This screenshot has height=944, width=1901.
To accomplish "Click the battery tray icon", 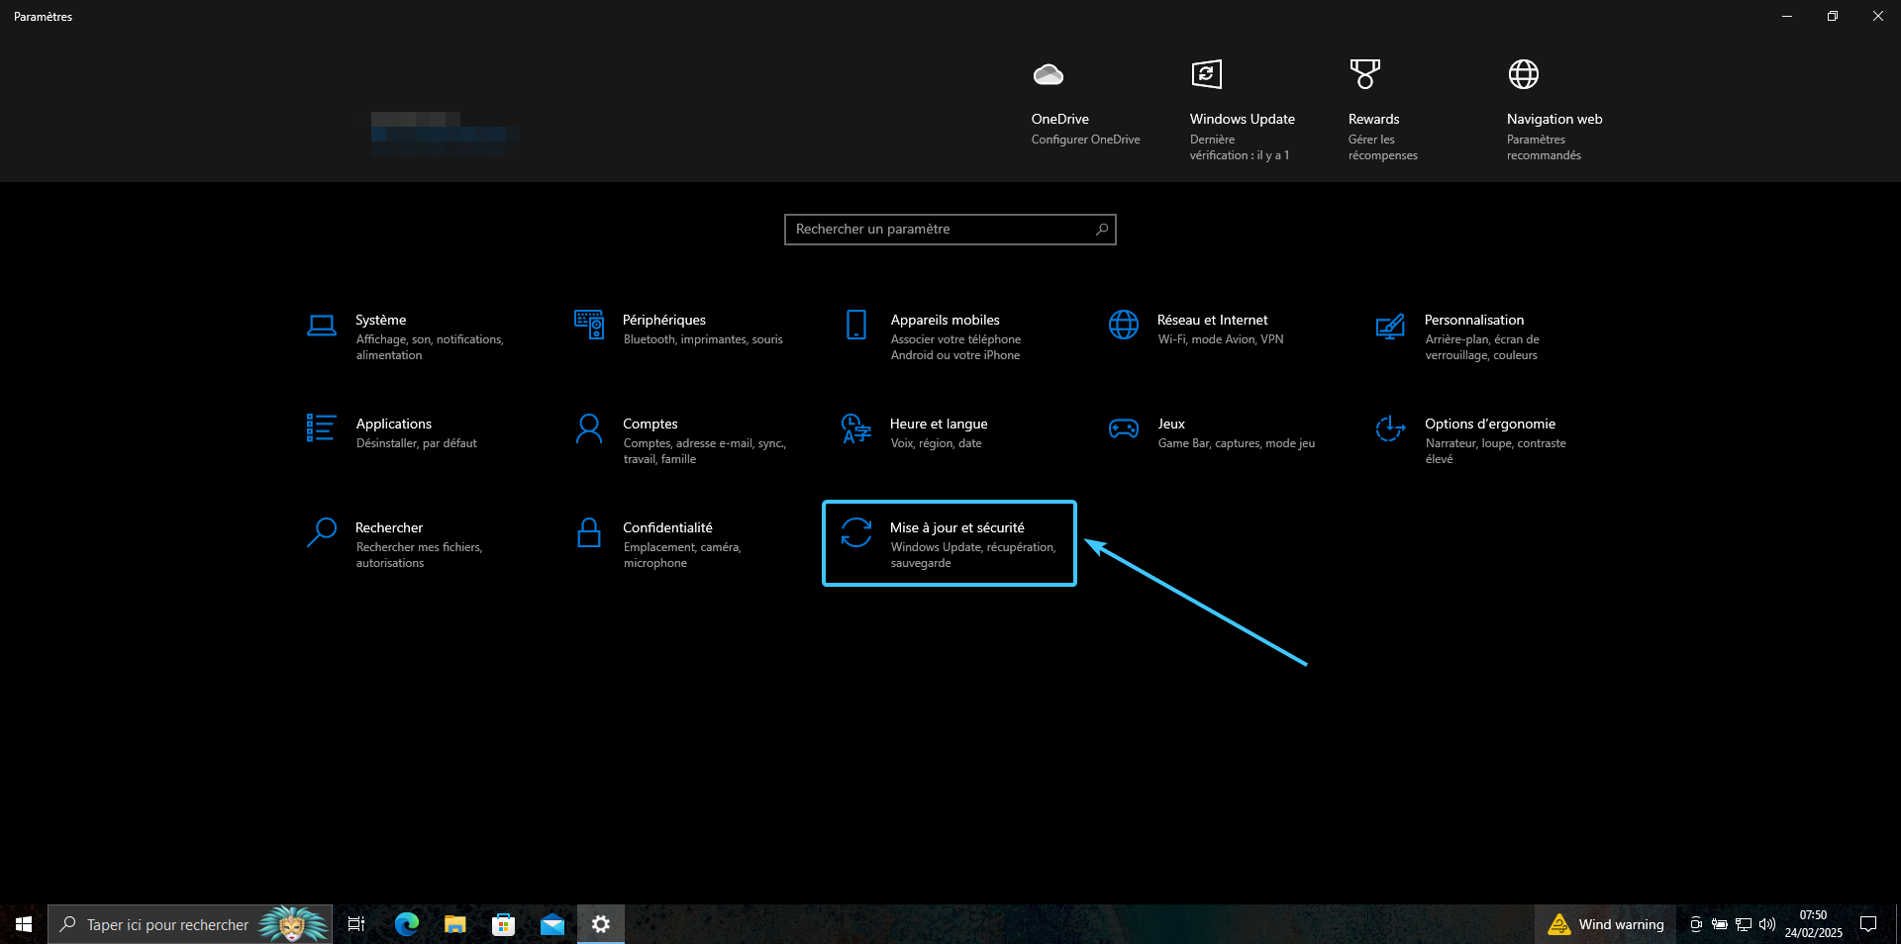I will pyautogui.click(x=1720, y=924).
